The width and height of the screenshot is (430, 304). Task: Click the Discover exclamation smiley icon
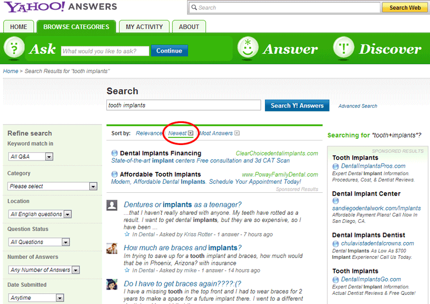343,47
